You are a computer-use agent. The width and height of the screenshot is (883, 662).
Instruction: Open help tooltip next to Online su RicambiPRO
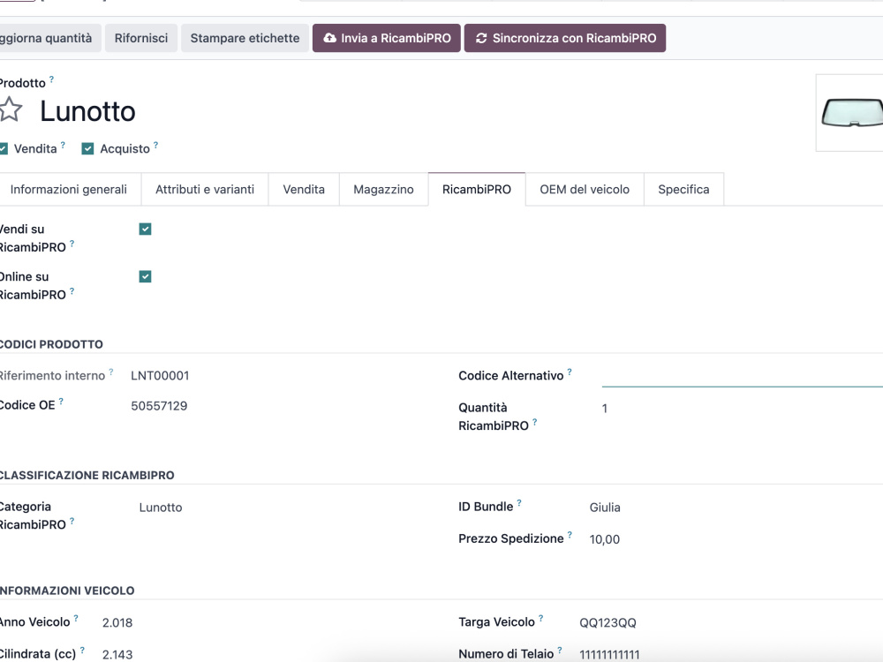(x=72, y=291)
